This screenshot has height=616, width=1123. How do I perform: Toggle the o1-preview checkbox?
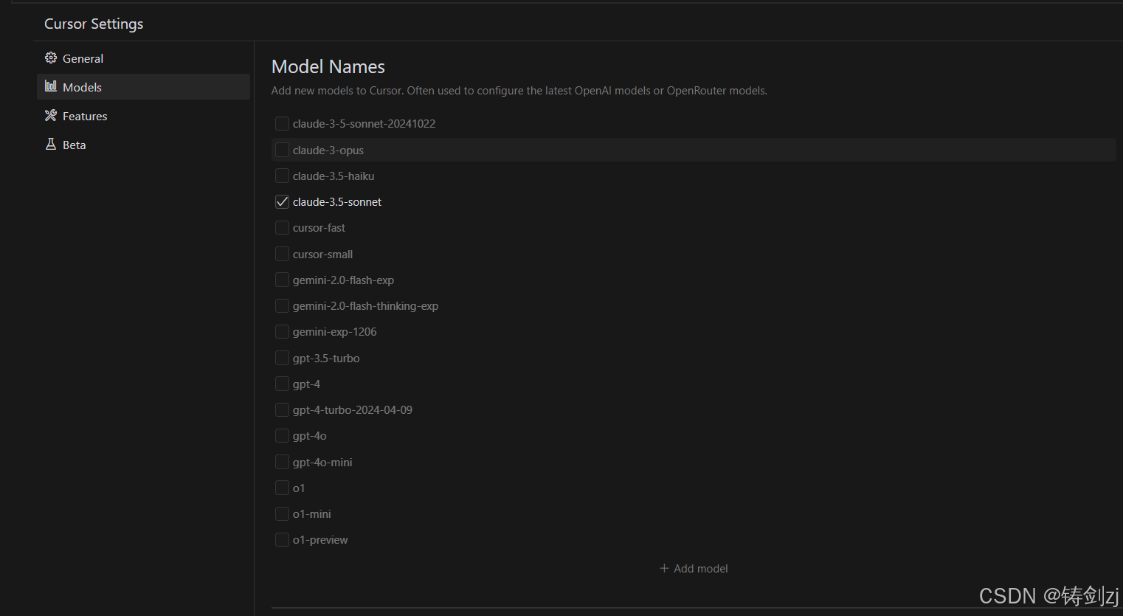pos(282,539)
